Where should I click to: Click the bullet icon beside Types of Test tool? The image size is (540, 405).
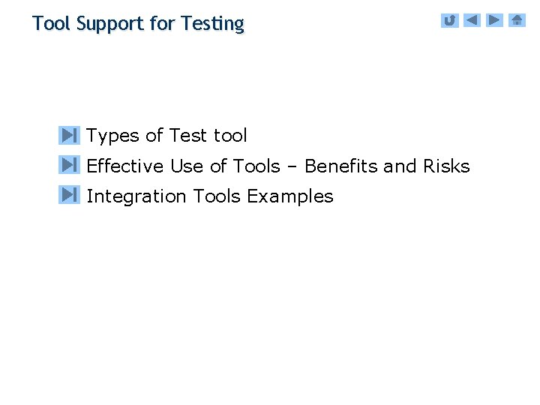pos(69,136)
